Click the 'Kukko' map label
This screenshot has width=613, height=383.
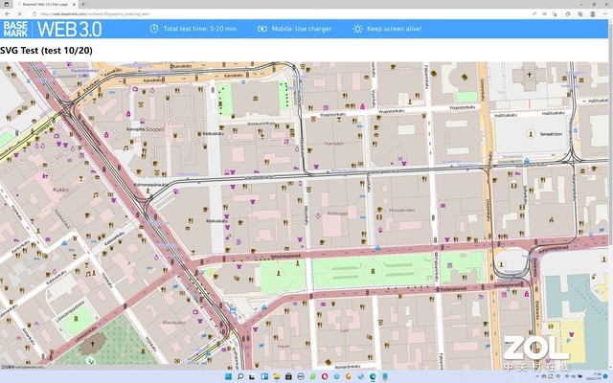(x=60, y=190)
